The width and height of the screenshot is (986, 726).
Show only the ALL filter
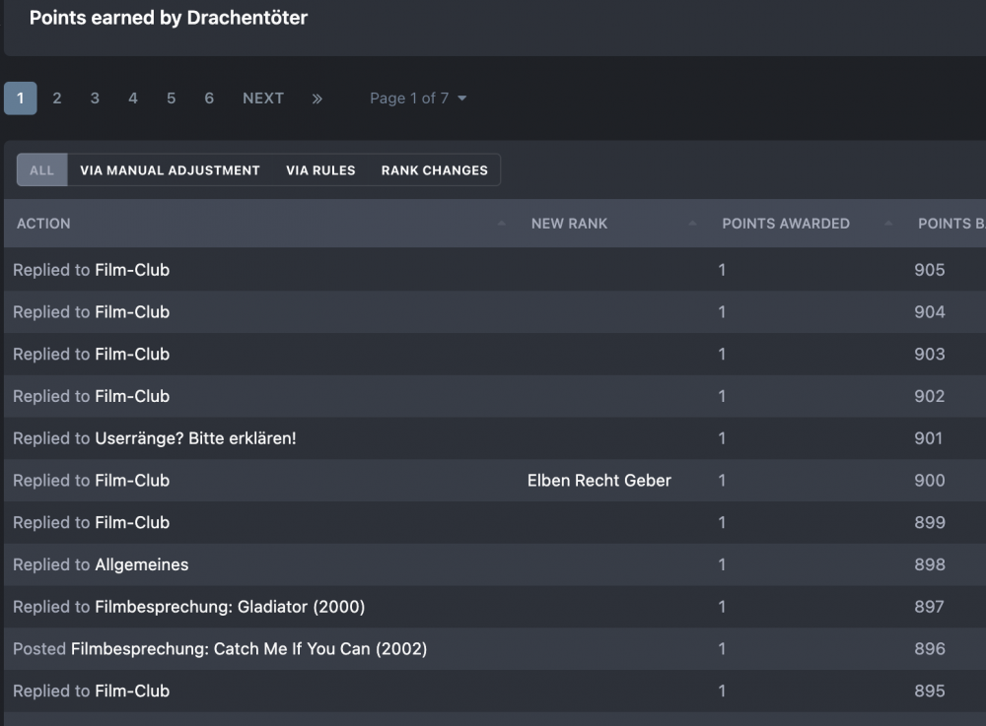41,170
